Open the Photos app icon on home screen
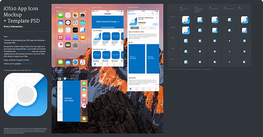Screen dimensions: 263x137 75,15
